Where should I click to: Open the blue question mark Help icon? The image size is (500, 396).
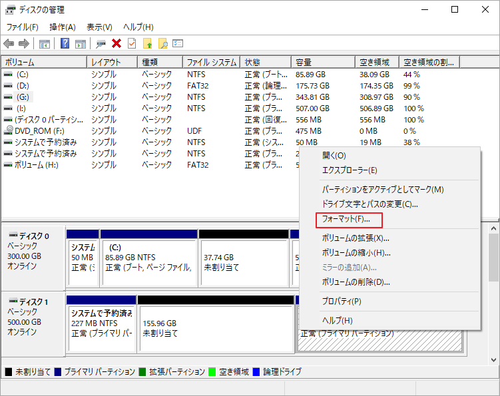point(65,43)
